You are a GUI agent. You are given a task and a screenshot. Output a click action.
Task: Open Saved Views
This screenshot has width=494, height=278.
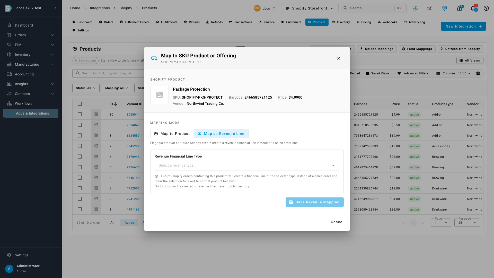pyautogui.click(x=378, y=73)
